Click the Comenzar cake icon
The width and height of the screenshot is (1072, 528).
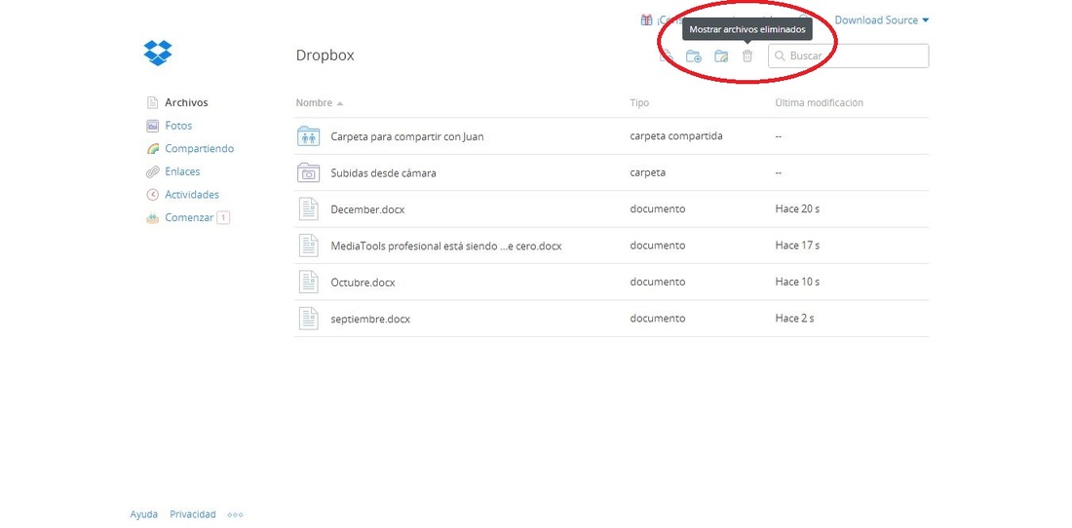[153, 218]
